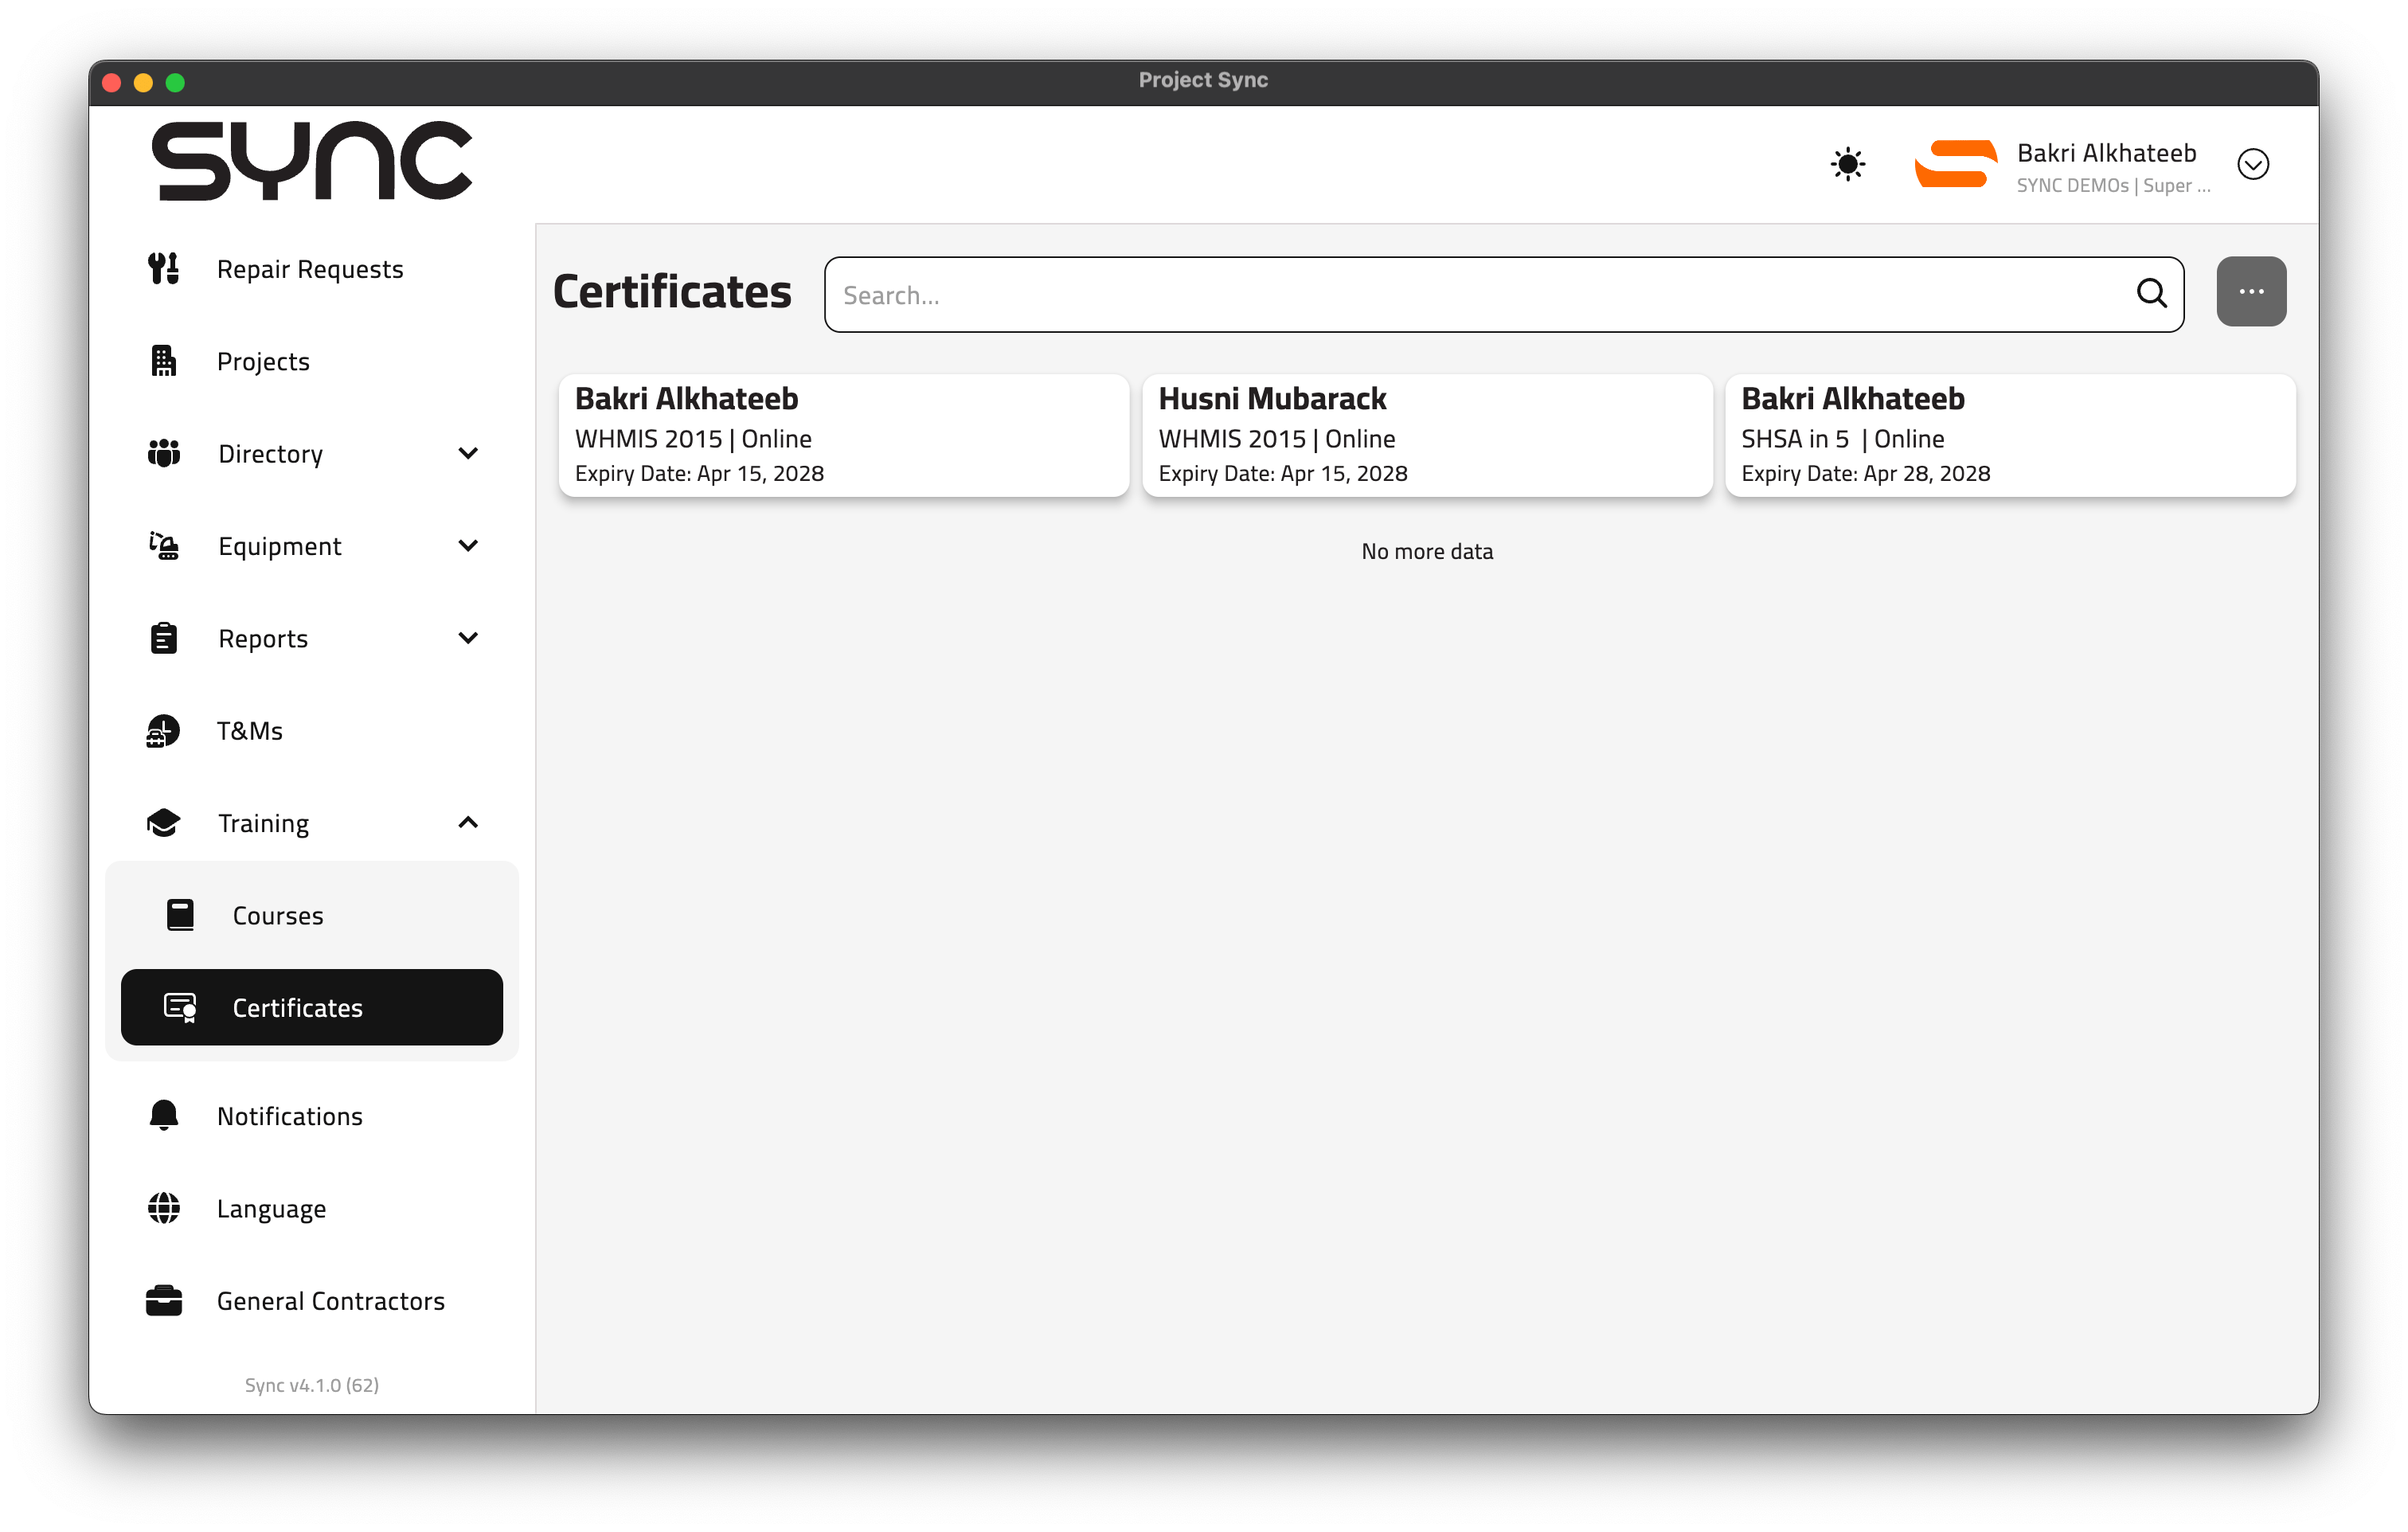The width and height of the screenshot is (2408, 1532).
Task: Click the Certificates badge icon in sidebar
Action: pos(180,1007)
